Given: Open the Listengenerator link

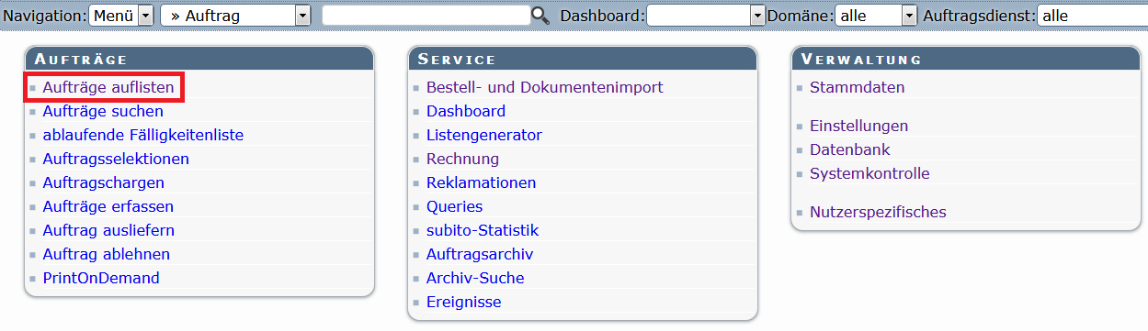Looking at the screenshot, I should (x=484, y=135).
